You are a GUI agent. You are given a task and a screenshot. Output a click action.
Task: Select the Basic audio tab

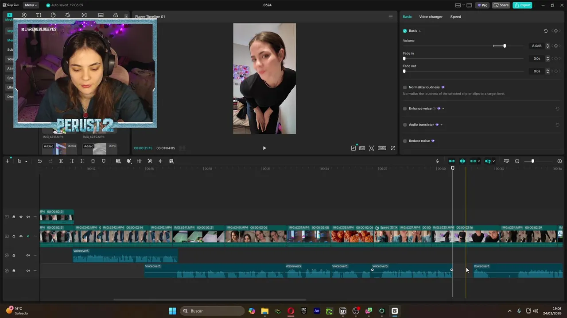[x=407, y=17]
